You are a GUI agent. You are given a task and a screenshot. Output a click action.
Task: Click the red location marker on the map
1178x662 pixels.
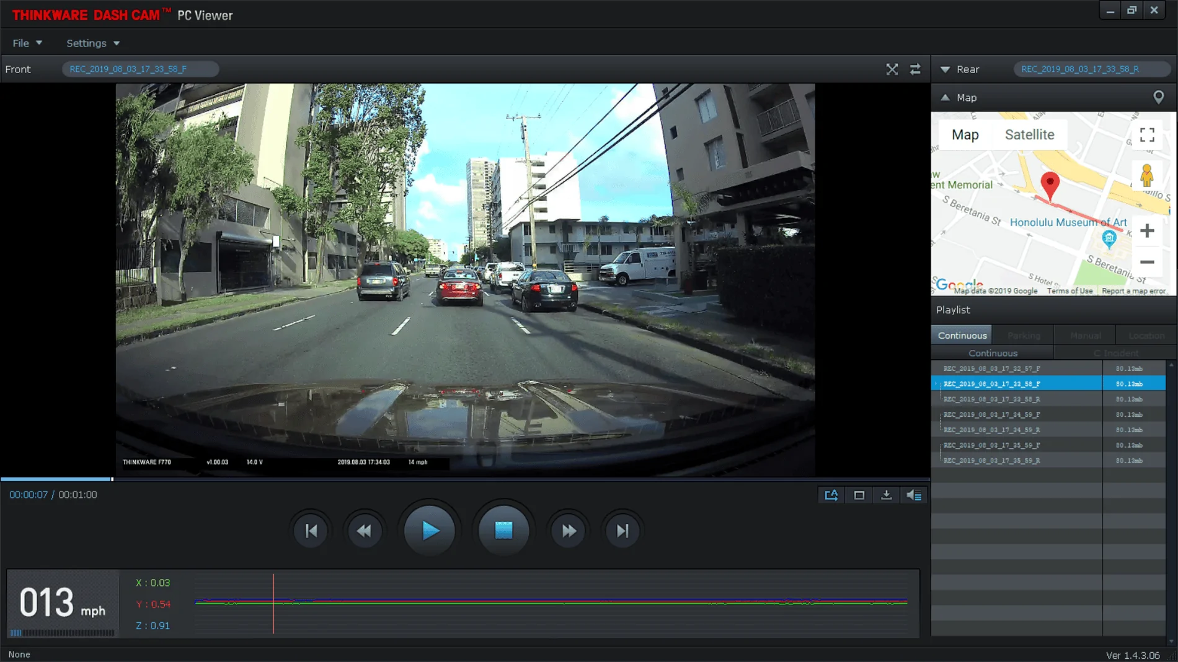tap(1050, 185)
